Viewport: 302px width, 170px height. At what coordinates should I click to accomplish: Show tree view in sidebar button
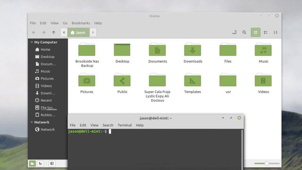pyautogui.click(x=41, y=163)
